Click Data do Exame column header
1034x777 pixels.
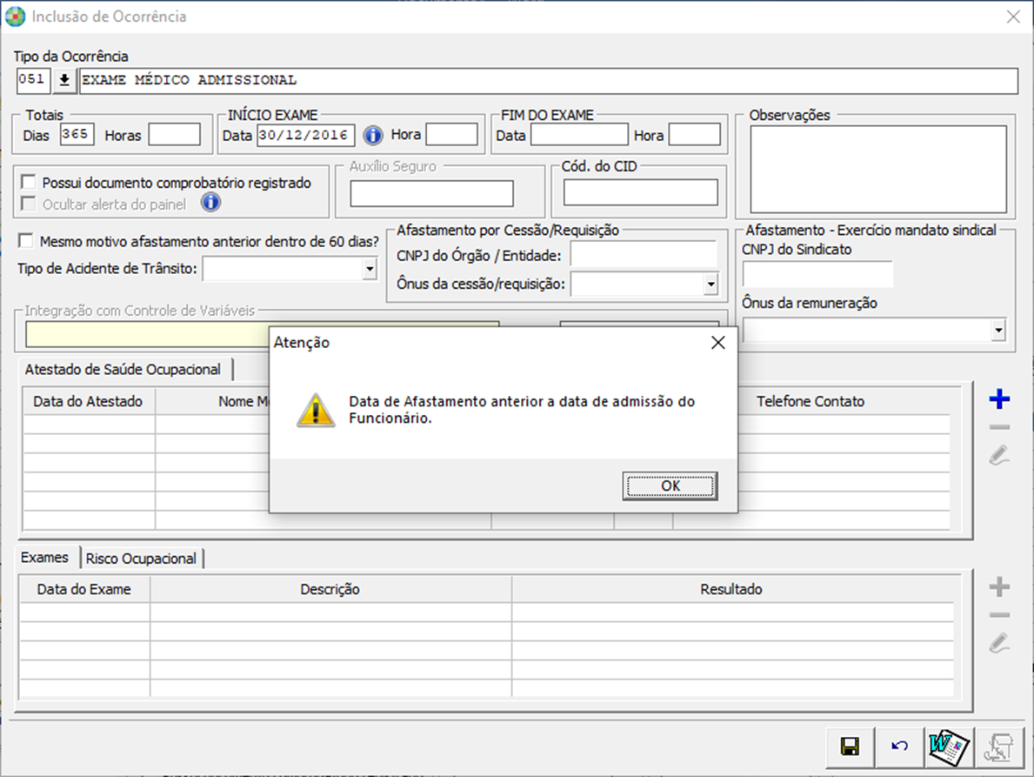[x=83, y=589]
